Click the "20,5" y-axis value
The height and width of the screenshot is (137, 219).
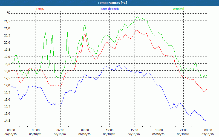point(7,35)
